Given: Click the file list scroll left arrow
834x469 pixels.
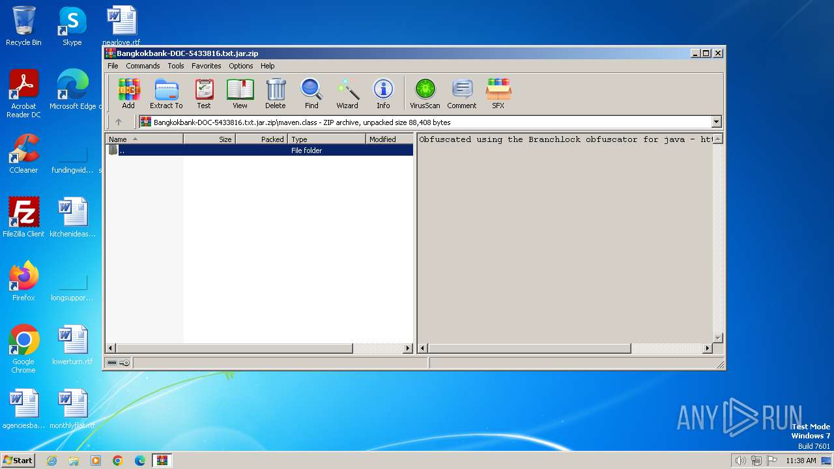Looking at the screenshot, I should pyautogui.click(x=110, y=348).
